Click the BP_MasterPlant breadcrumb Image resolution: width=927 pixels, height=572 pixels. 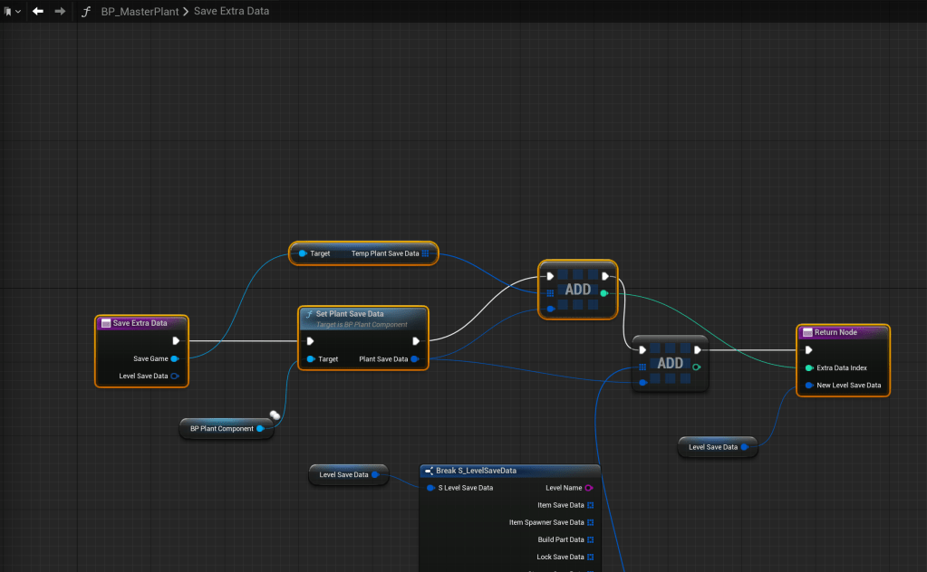[x=140, y=11]
